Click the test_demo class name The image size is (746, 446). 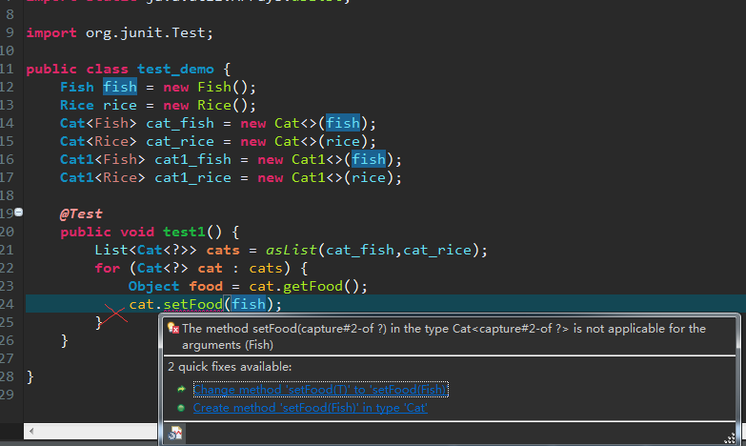tap(175, 70)
